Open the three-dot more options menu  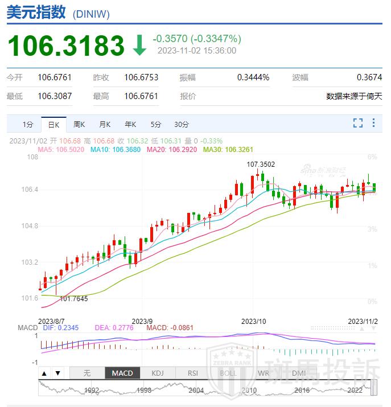[374, 123]
